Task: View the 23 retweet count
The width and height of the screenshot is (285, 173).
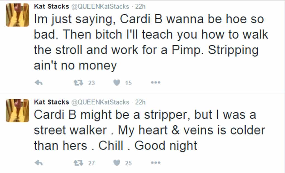Action: pos(92,83)
